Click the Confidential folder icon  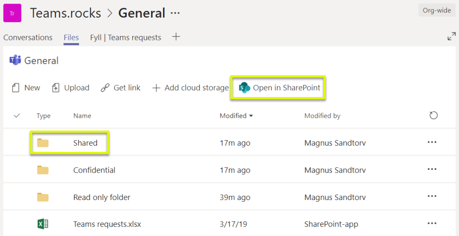pyautogui.click(x=43, y=170)
